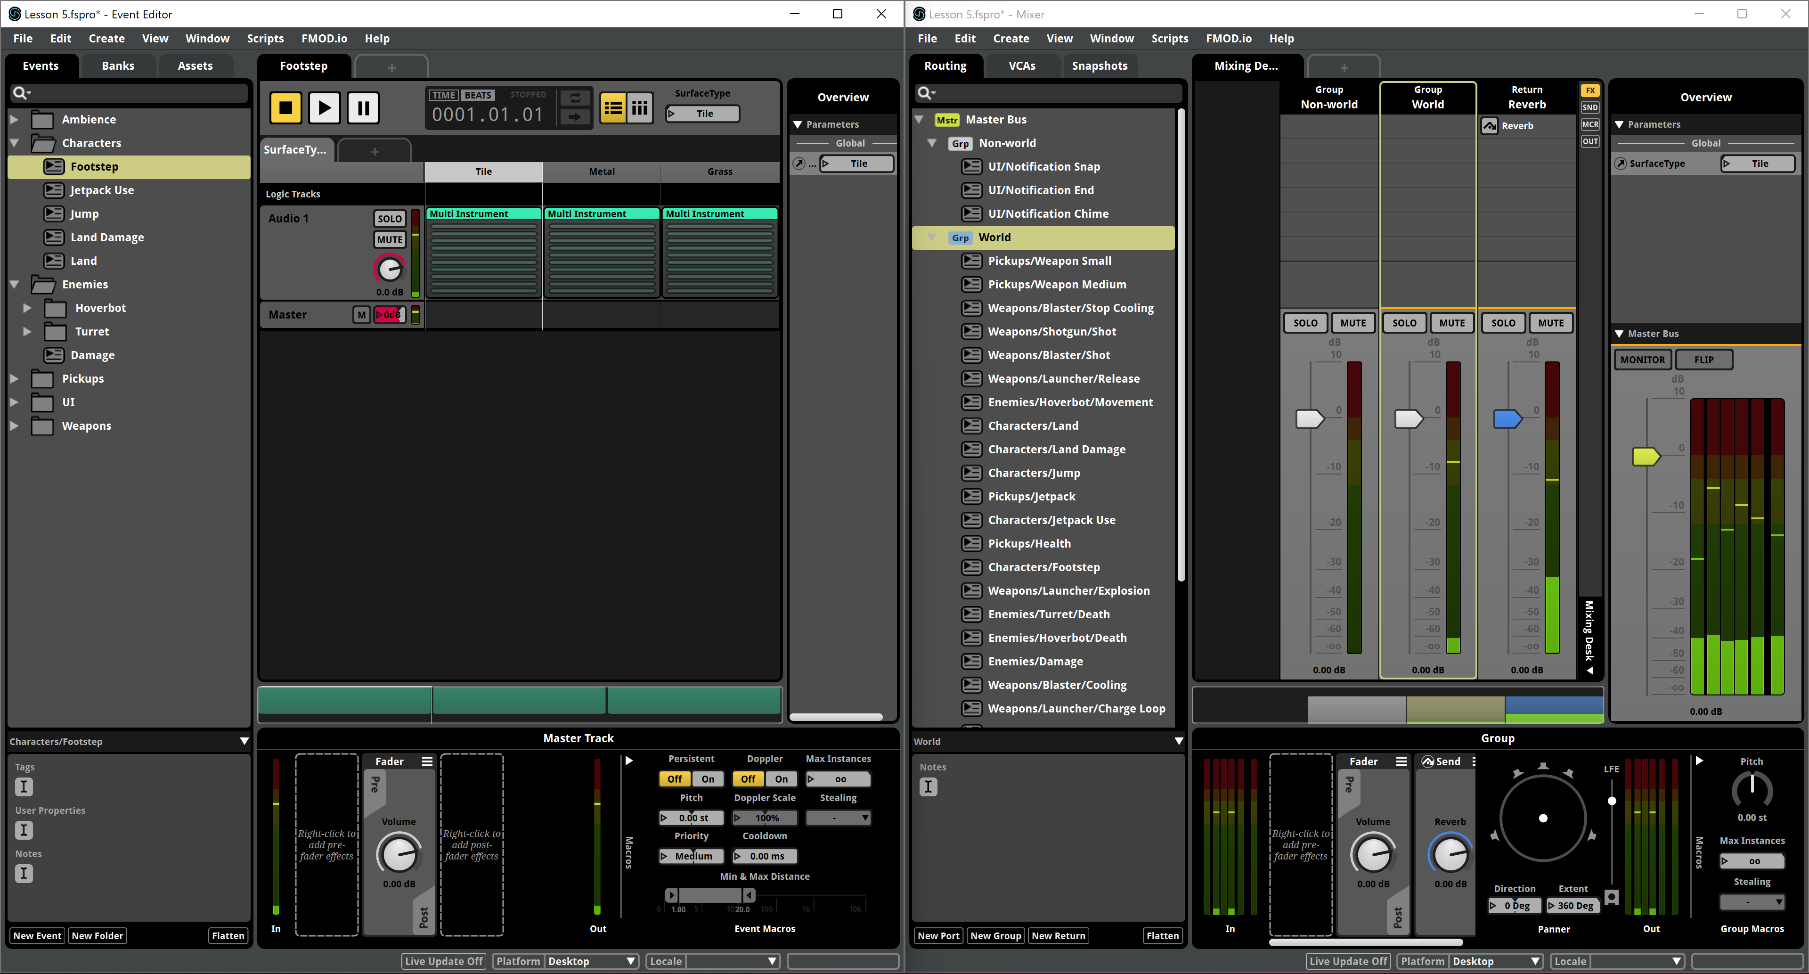Image resolution: width=1809 pixels, height=974 pixels.
Task: Click the FLIP button
Action: pos(1703,360)
